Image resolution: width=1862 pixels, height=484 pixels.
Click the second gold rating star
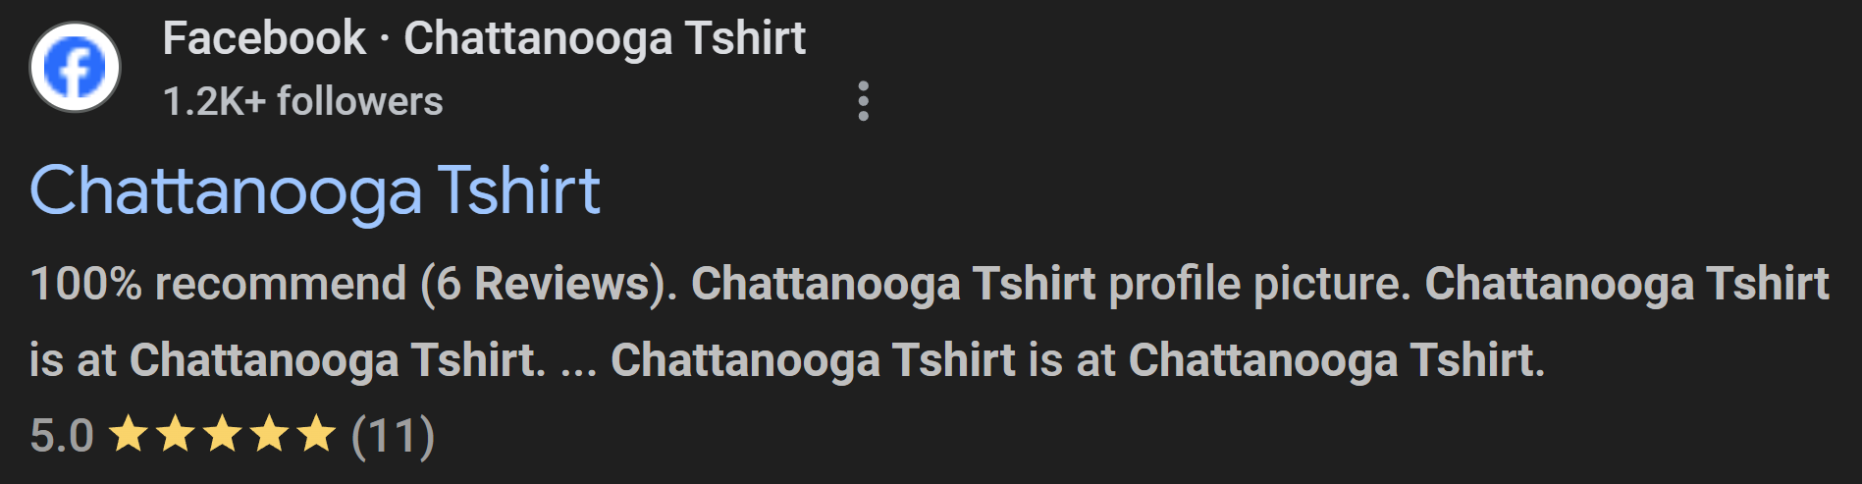[175, 434]
